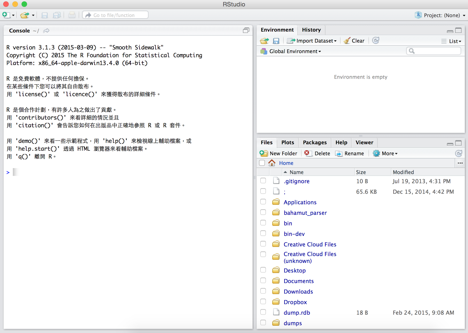Open the More gear dropdown
The width and height of the screenshot is (468, 333).
[385, 153]
